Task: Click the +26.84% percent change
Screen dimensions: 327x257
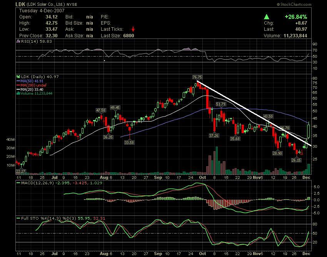Action: (x=296, y=17)
